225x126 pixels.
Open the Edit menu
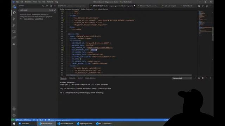coord(22,2)
